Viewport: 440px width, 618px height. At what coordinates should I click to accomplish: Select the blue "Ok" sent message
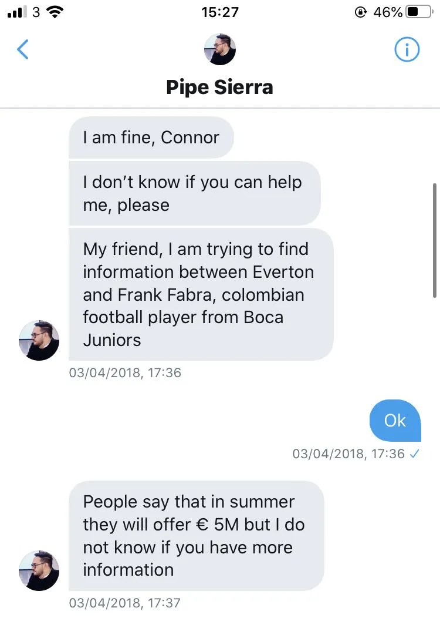(395, 421)
